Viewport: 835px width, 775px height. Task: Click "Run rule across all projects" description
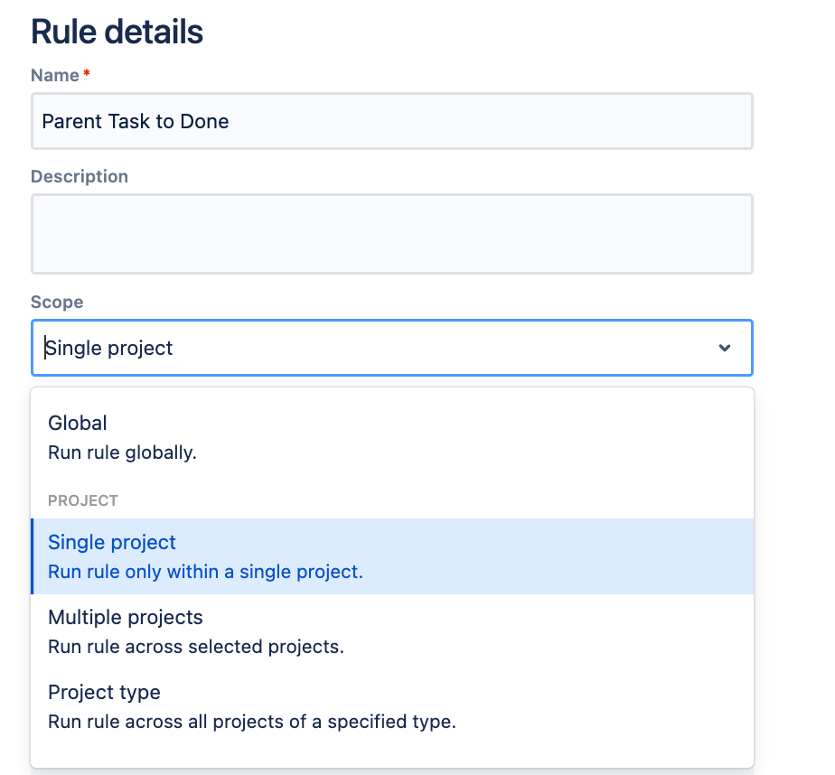pos(251,722)
